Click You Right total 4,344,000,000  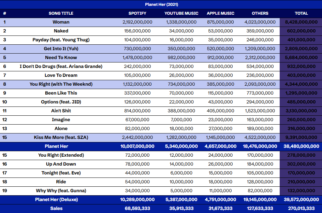click(301, 84)
